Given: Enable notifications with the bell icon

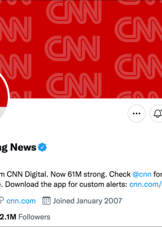Looking at the screenshot, I should (x=156, y=113).
